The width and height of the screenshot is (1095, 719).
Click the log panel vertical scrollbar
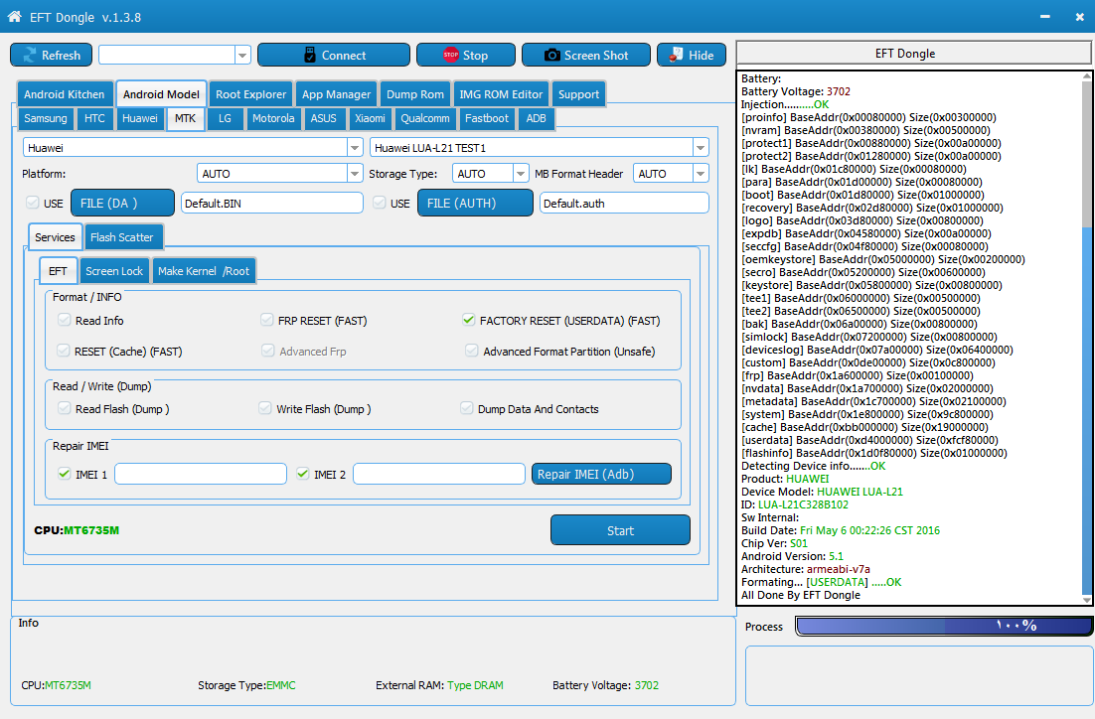click(1086, 338)
